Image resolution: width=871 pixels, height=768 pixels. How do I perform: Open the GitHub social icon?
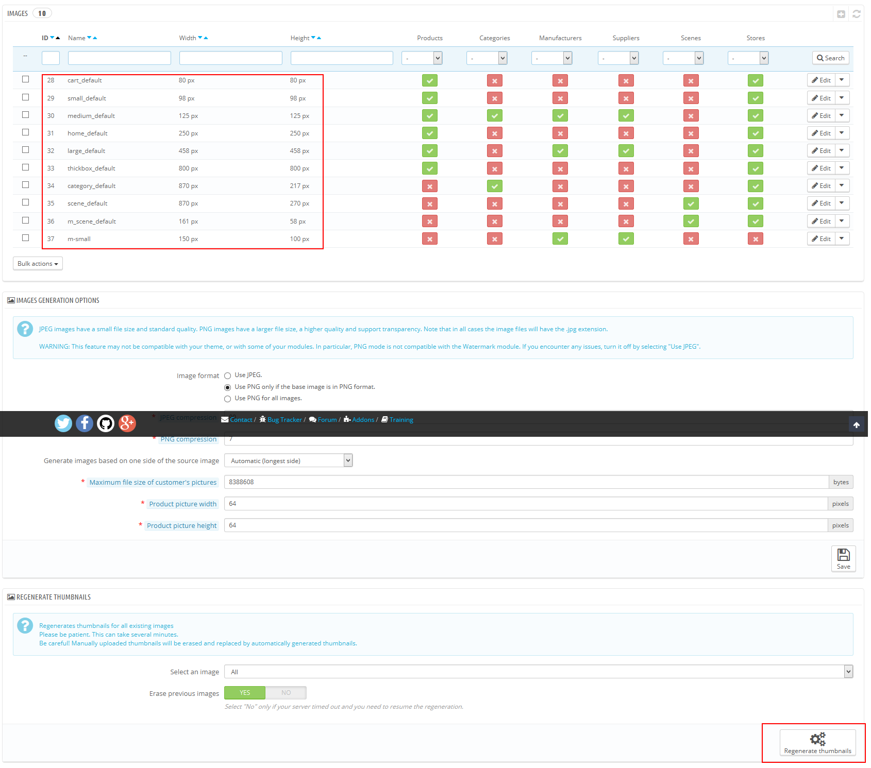(106, 423)
